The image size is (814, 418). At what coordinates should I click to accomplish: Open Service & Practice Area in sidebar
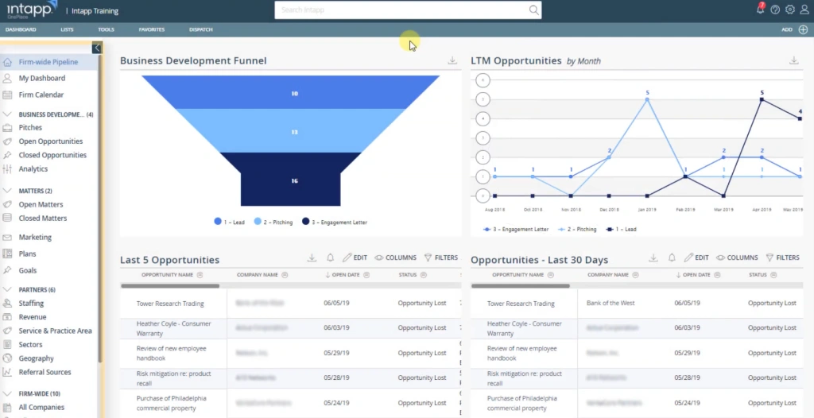pos(55,331)
